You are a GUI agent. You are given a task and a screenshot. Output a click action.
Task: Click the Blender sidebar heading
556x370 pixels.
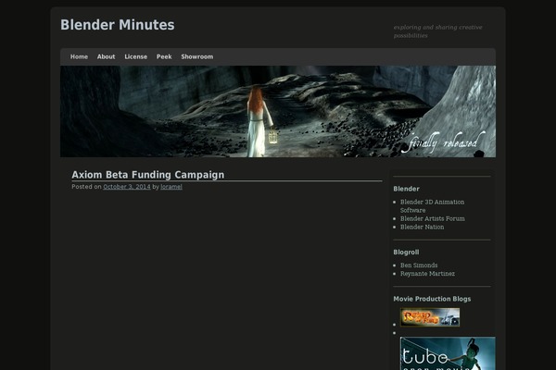[406, 189]
